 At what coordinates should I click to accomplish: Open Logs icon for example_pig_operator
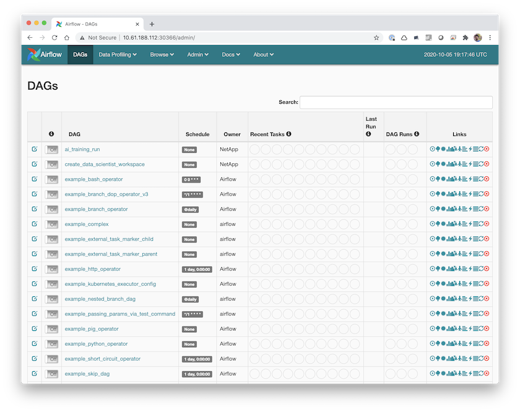[x=475, y=328]
